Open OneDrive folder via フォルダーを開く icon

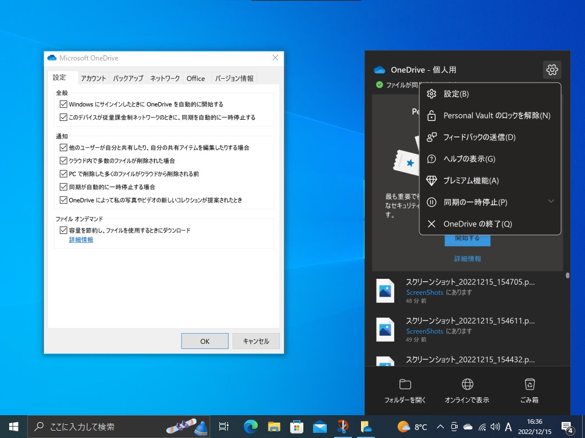click(404, 384)
